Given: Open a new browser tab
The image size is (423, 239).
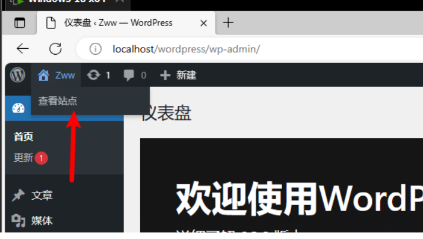Looking at the screenshot, I should click(x=228, y=23).
